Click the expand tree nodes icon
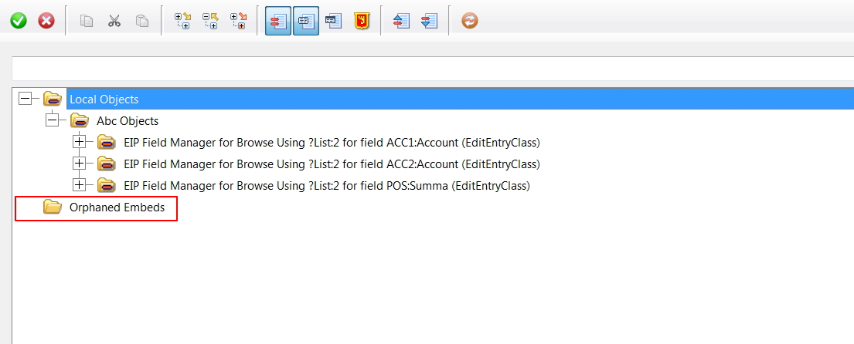 point(182,21)
